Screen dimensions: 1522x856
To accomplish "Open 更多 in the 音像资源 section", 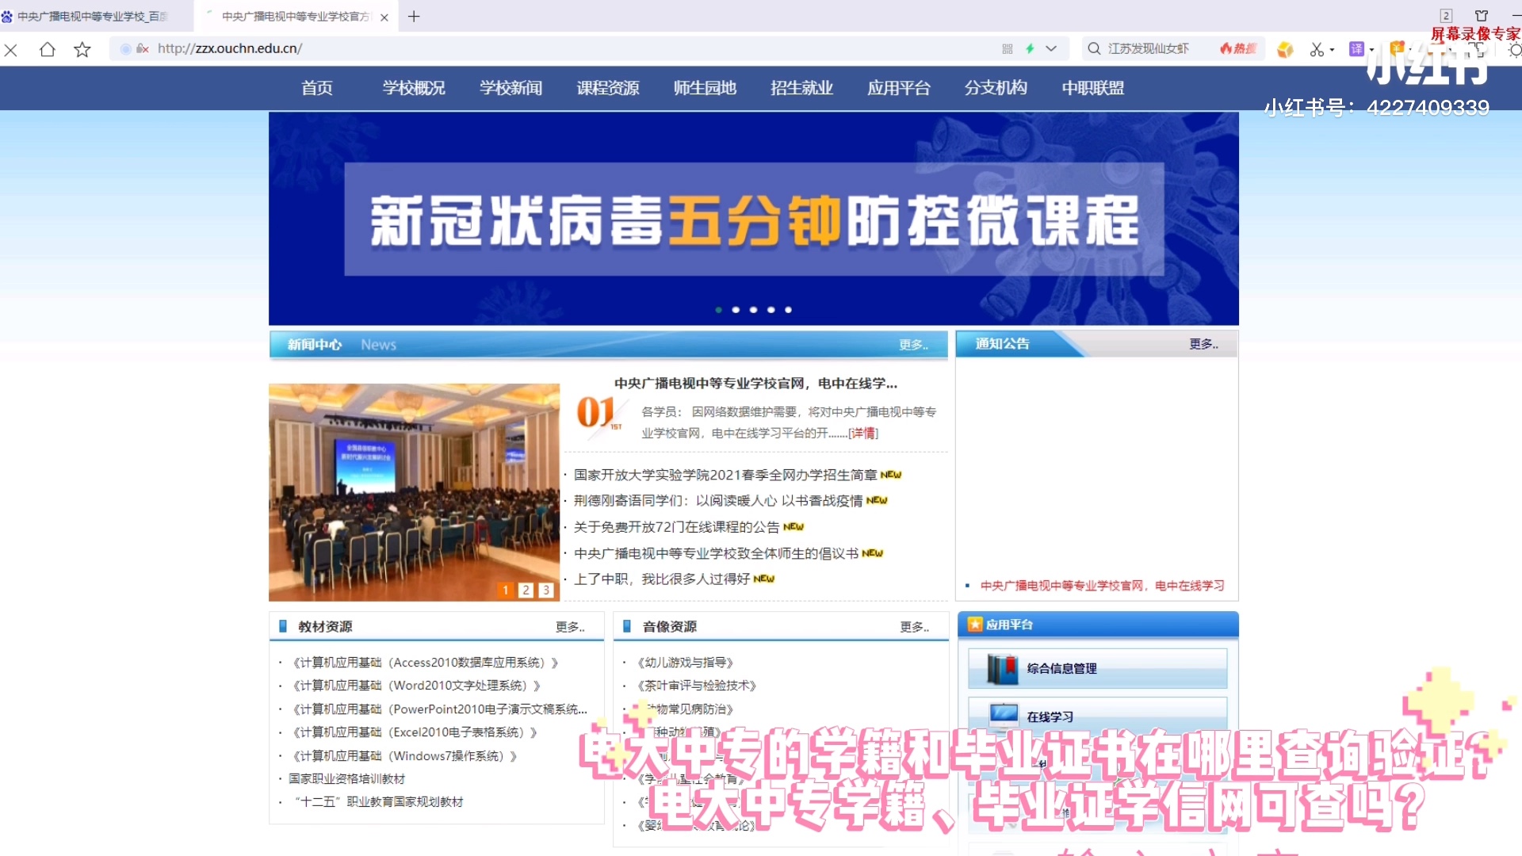I will point(914,627).
